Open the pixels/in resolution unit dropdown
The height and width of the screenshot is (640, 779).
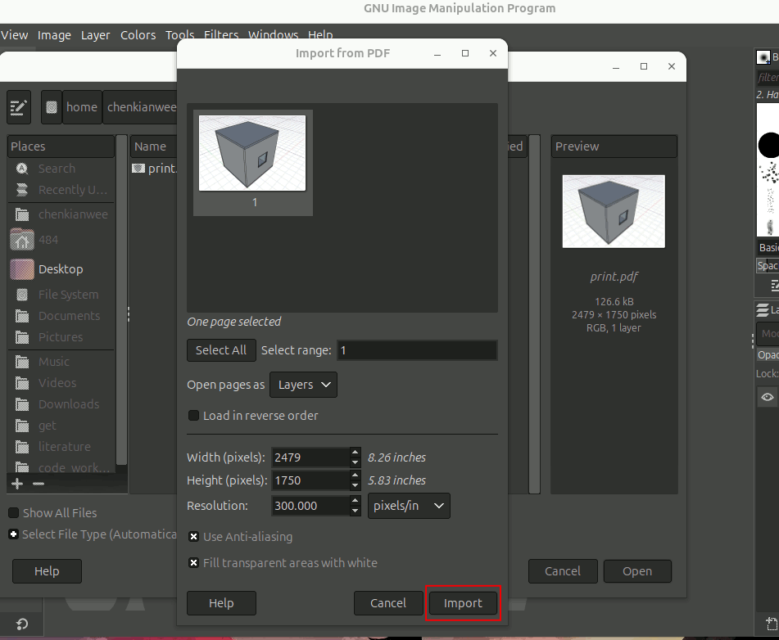point(409,506)
